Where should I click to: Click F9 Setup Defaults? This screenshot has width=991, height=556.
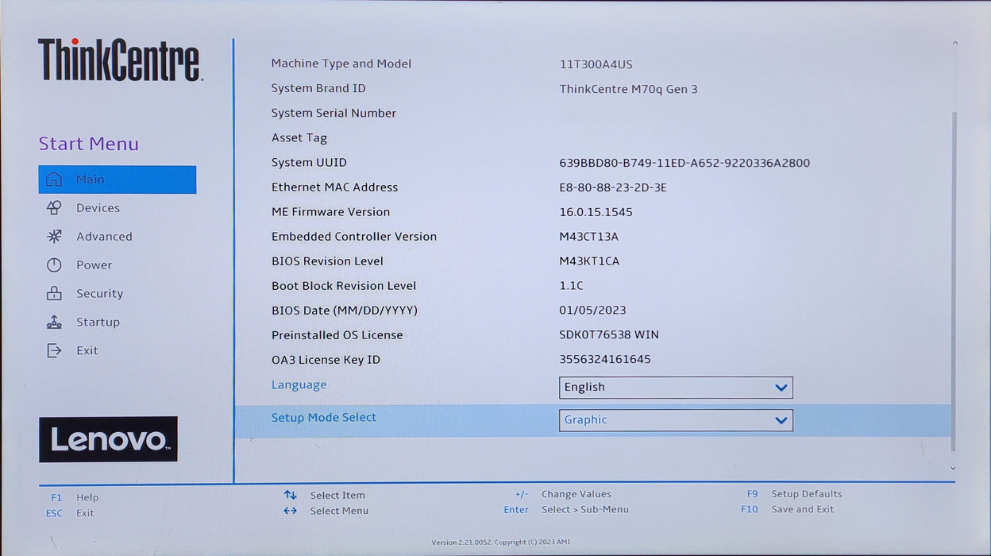[x=794, y=494]
